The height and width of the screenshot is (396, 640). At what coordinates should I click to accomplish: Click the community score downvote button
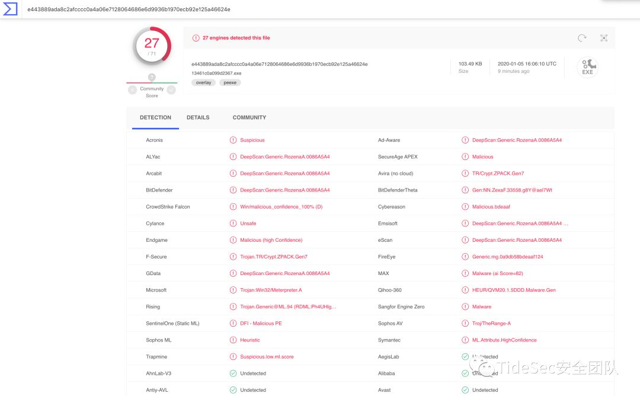132,90
